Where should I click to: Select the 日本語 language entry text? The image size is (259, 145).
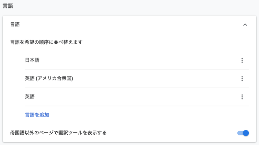(32, 60)
